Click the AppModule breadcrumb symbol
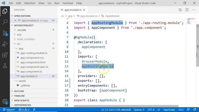 click(111, 16)
